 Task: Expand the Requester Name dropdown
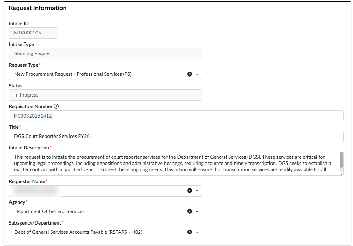pyautogui.click(x=197, y=191)
